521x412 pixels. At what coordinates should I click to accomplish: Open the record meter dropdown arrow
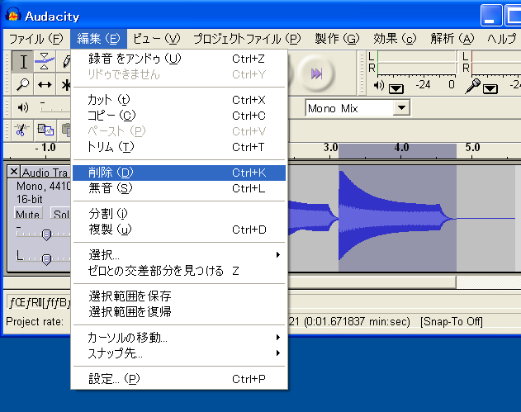click(490, 88)
